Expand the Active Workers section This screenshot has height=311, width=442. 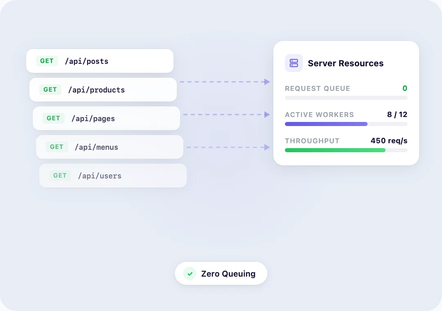(x=346, y=118)
